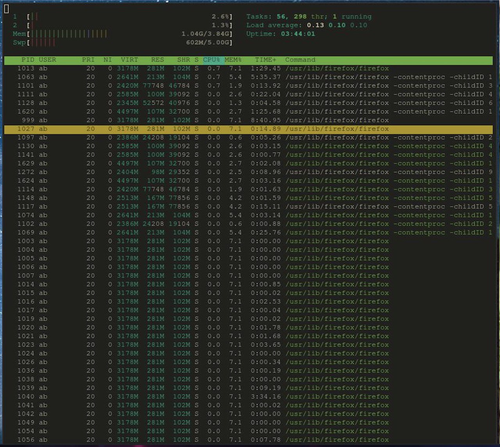Screen dimensions: 500x447
Task: Select the thread row with PID 1036
Action: click(x=248, y=370)
